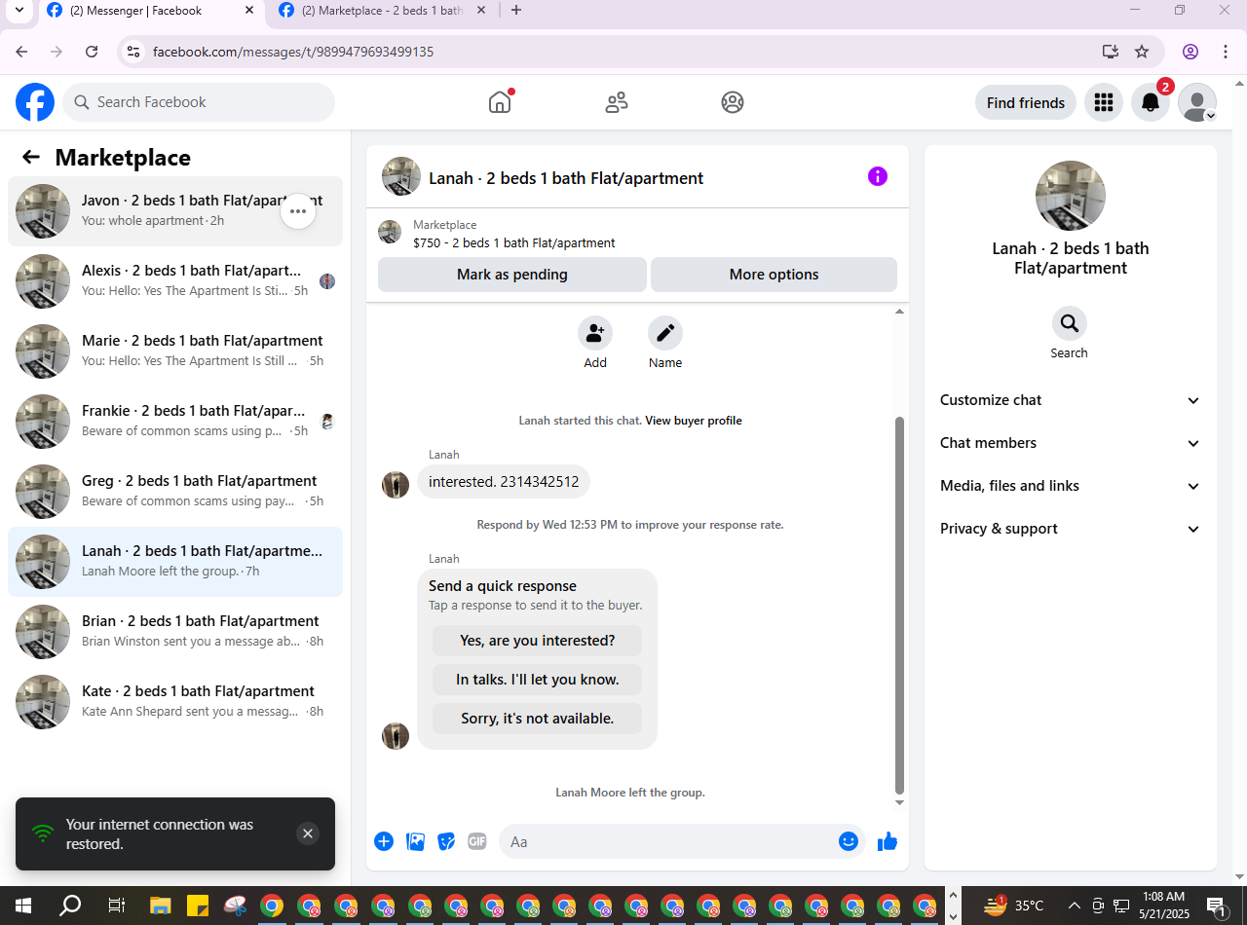1247x925 pixels.
Task: Send quick reply 'Yes, are you interested?'
Action: (538, 641)
